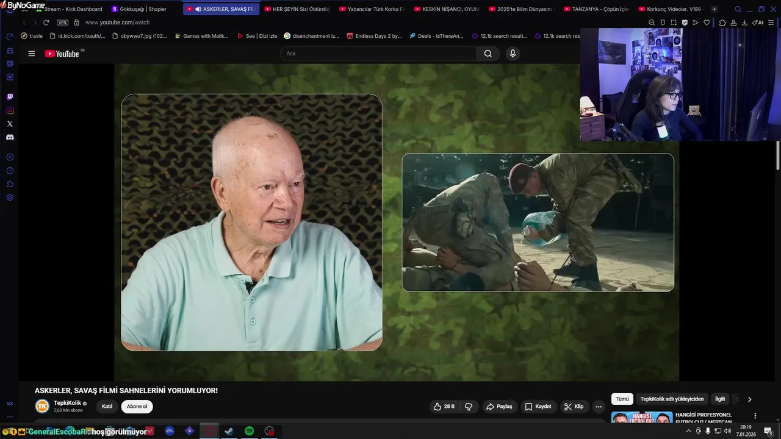This screenshot has width=781, height=439.
Task: Go to the YouTube home logo
Action: tap(62, 54)
